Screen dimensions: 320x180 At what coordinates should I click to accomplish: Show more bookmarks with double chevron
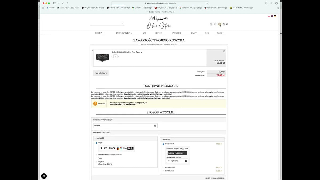pyautogui.click(x=278, y=8)
